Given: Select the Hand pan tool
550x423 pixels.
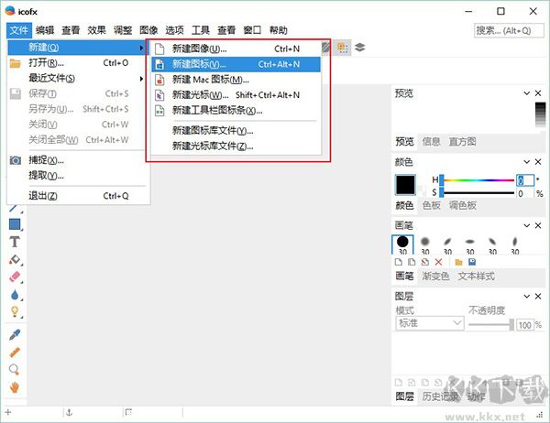Looking at the screenshot, I should (15, 387).
